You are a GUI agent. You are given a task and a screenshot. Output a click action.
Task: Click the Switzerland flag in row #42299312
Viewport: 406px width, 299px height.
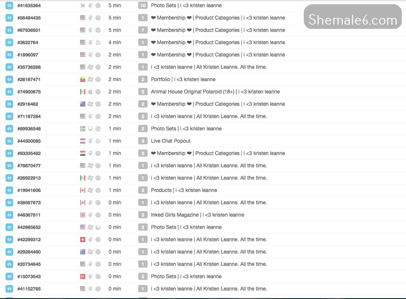click(x=83, y=240)
